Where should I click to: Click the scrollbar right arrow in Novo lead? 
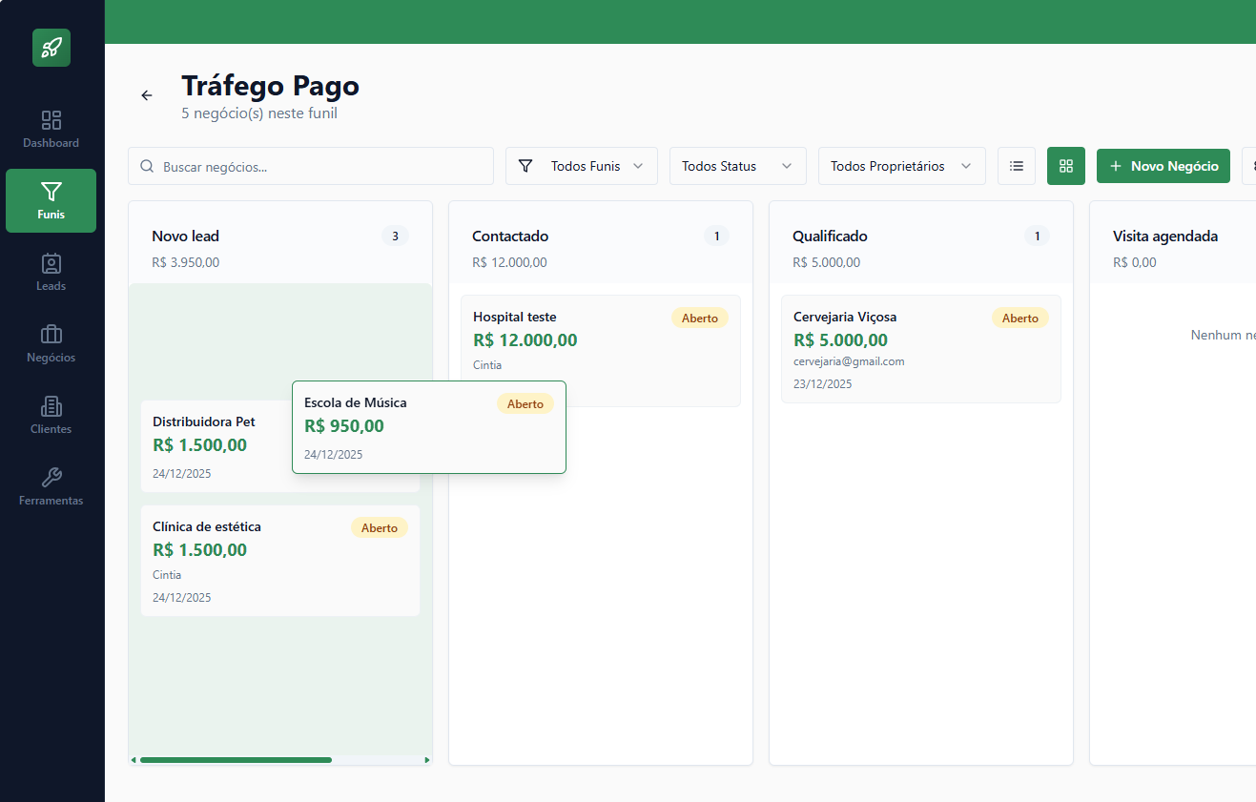pos(427,760)
